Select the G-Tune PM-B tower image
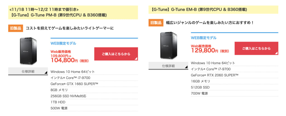Screen dimensions: 286x116 click(x=28, y=51)
